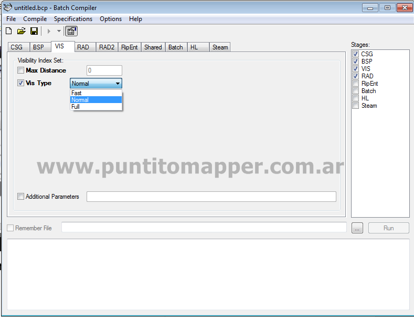414x317 pixels.
Task: Click the Max Distance value field
Action: 104,70
